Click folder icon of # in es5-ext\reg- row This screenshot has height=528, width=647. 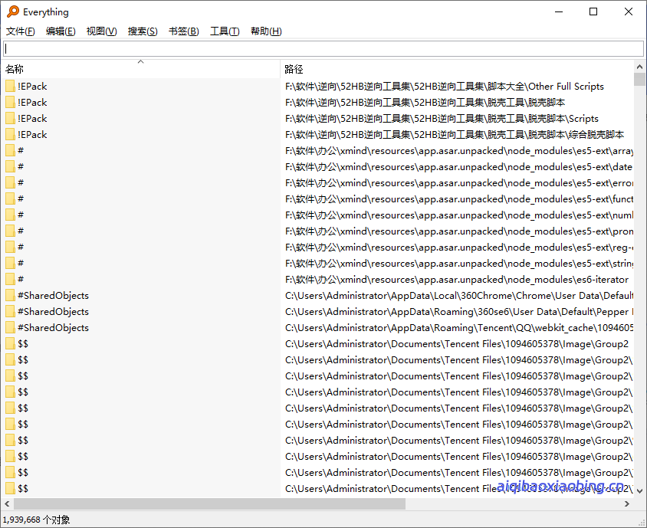pyautogui.click(x=10, y=247)
